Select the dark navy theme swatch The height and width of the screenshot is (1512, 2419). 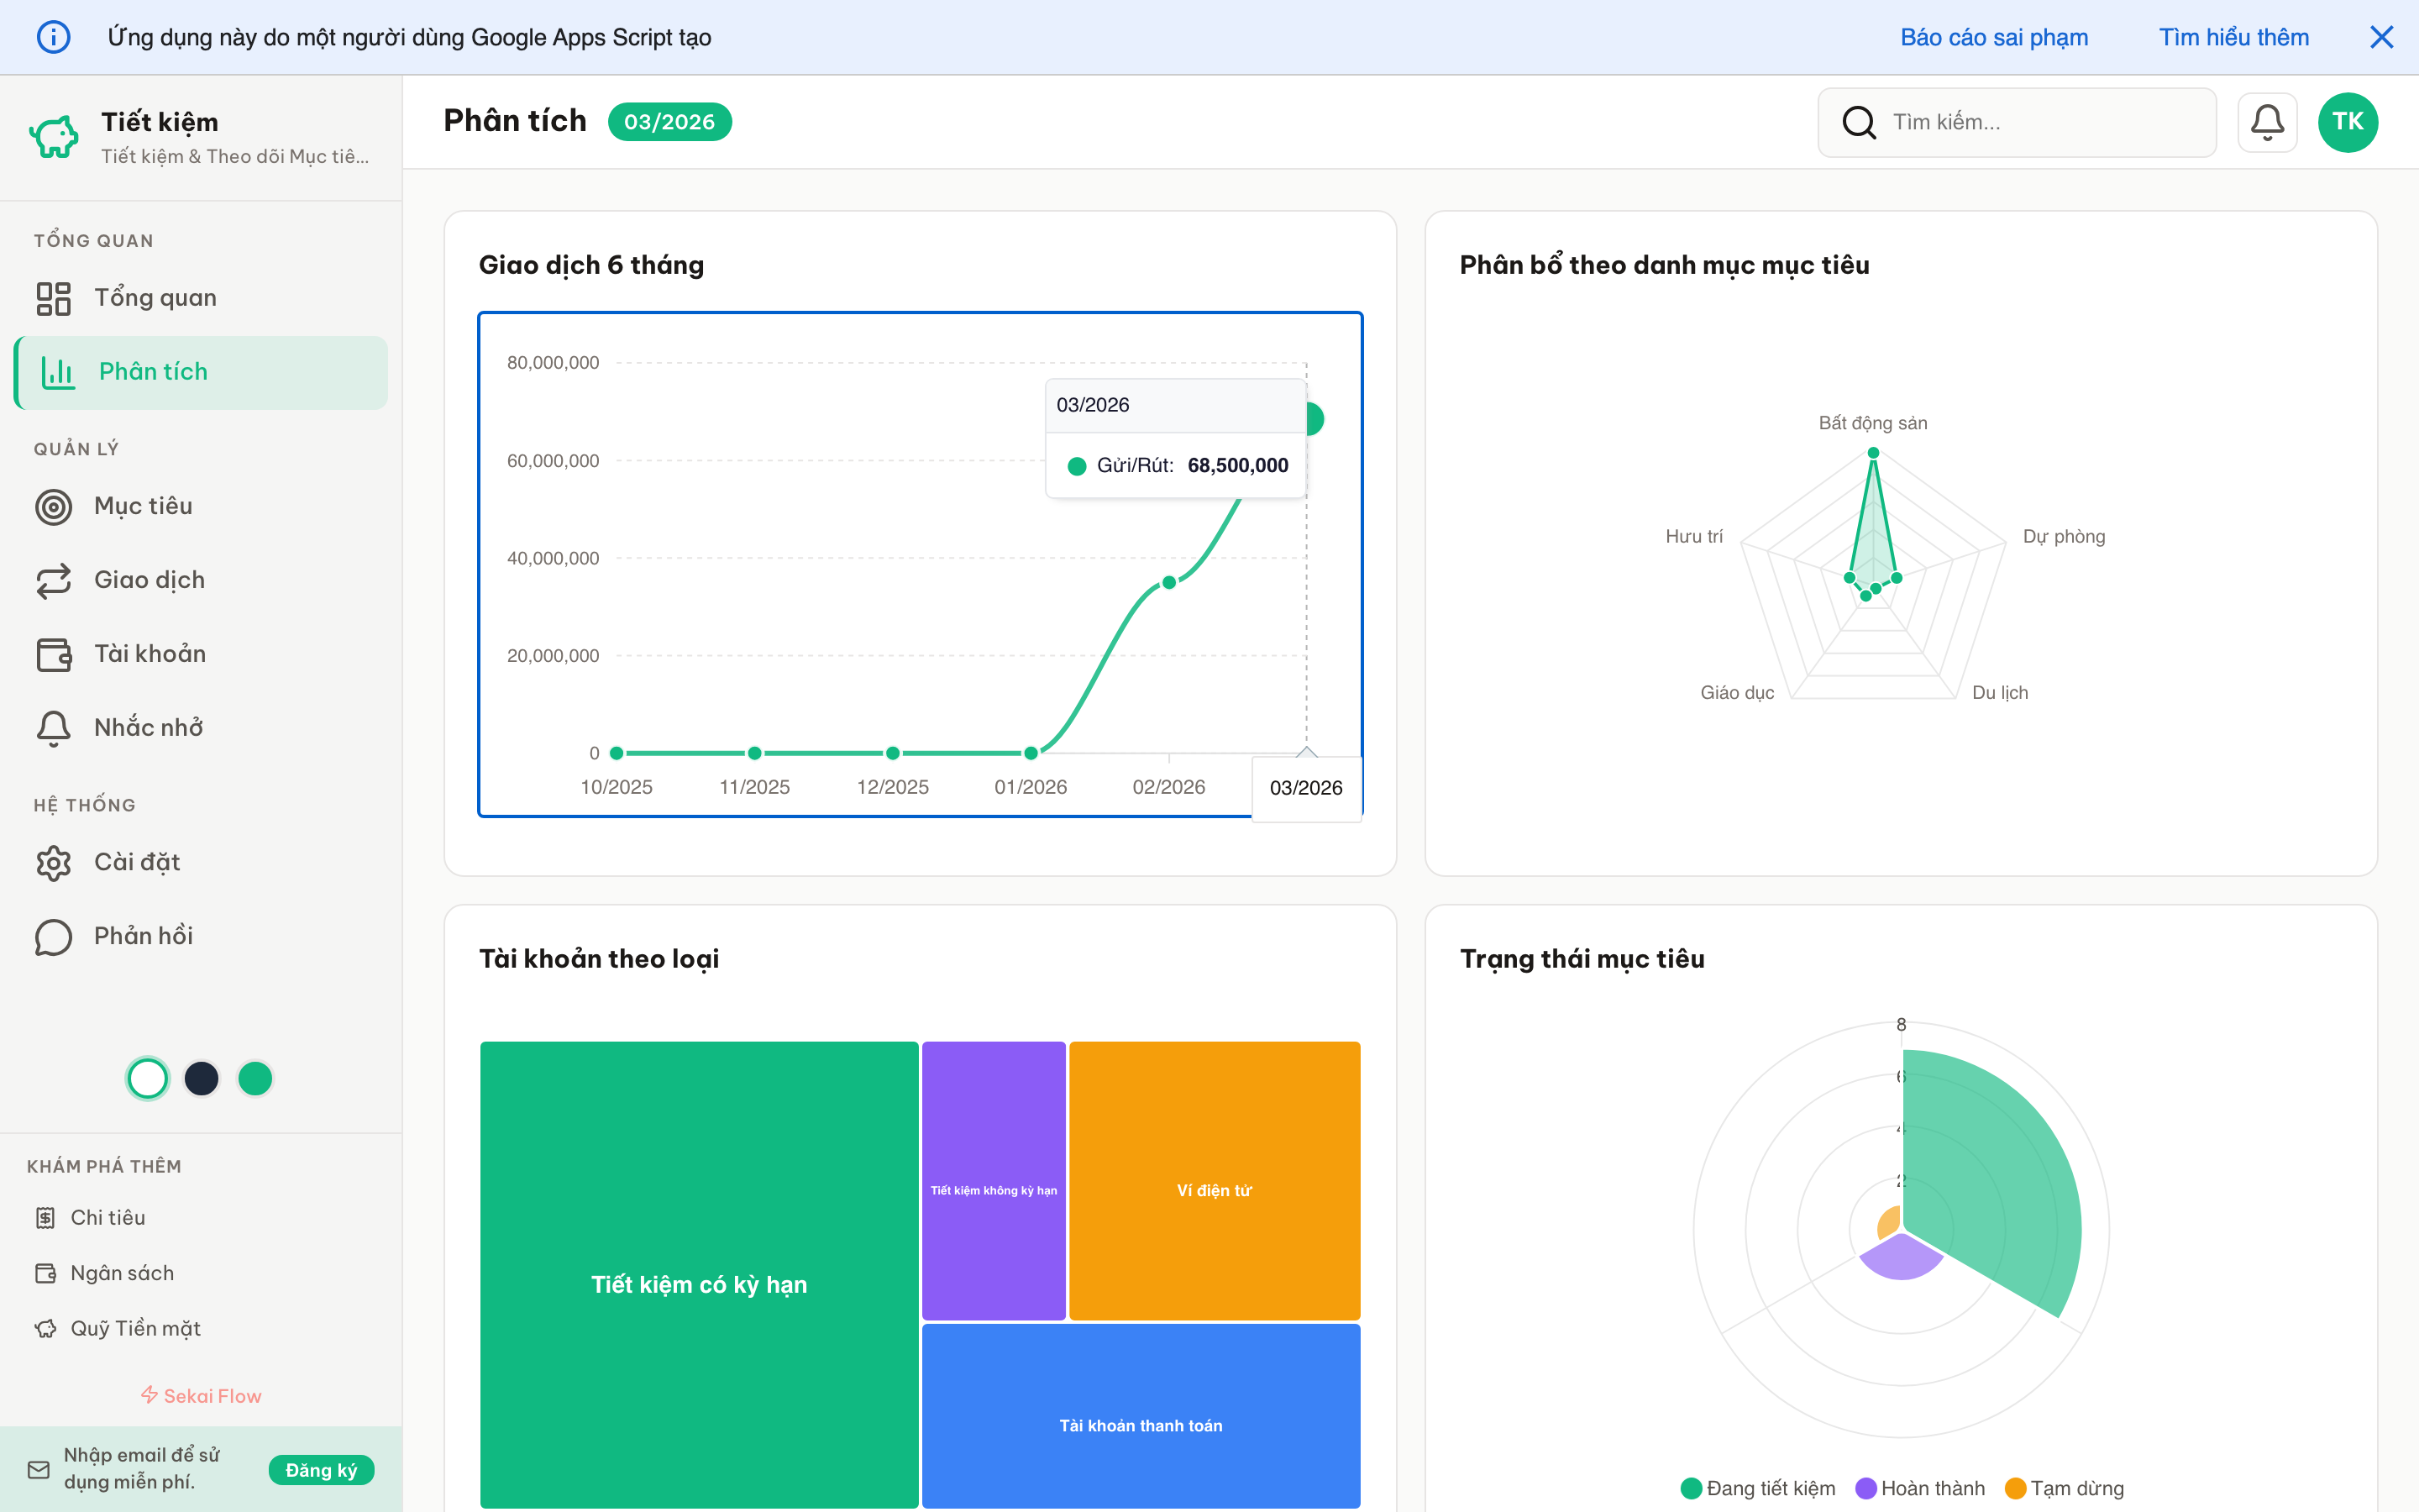point(202,1078)
